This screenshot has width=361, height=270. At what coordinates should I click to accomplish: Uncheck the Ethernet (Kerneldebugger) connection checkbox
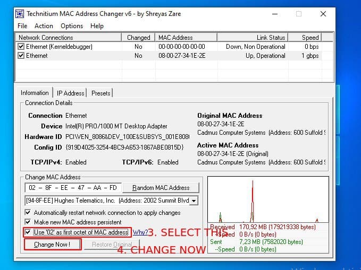[x=21, y=47]
